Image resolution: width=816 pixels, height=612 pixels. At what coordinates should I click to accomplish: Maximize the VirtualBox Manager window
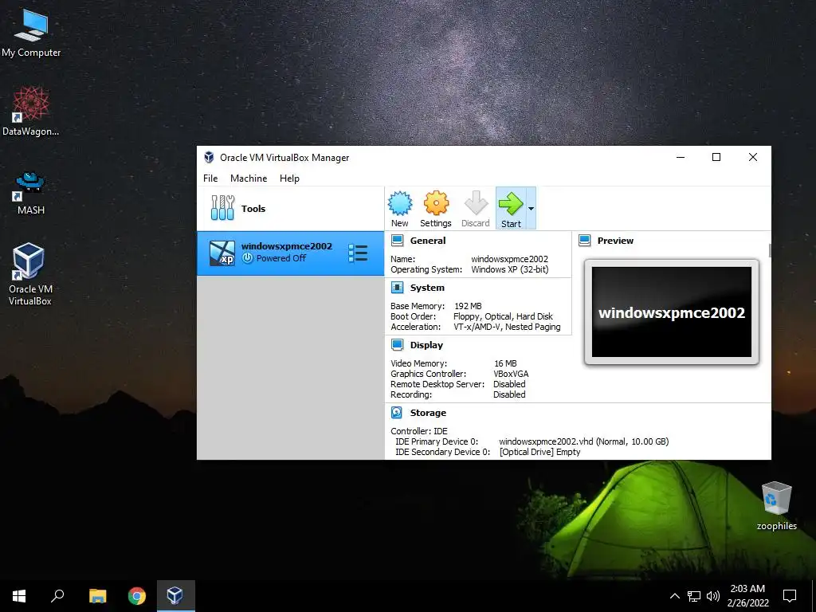coord(716,157)
